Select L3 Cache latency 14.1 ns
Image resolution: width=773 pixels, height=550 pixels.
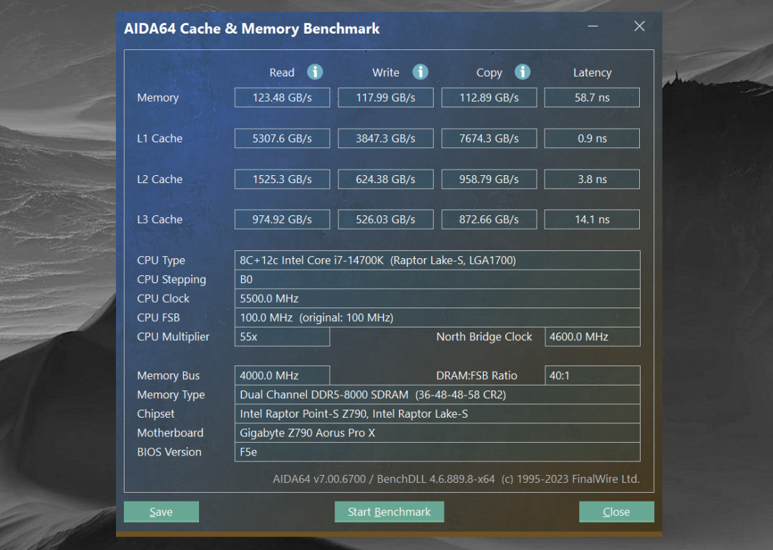click(x=592, y=220)
